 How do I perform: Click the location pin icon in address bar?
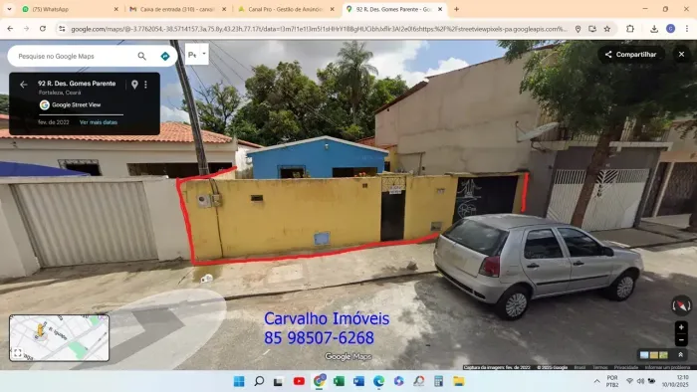578,29
